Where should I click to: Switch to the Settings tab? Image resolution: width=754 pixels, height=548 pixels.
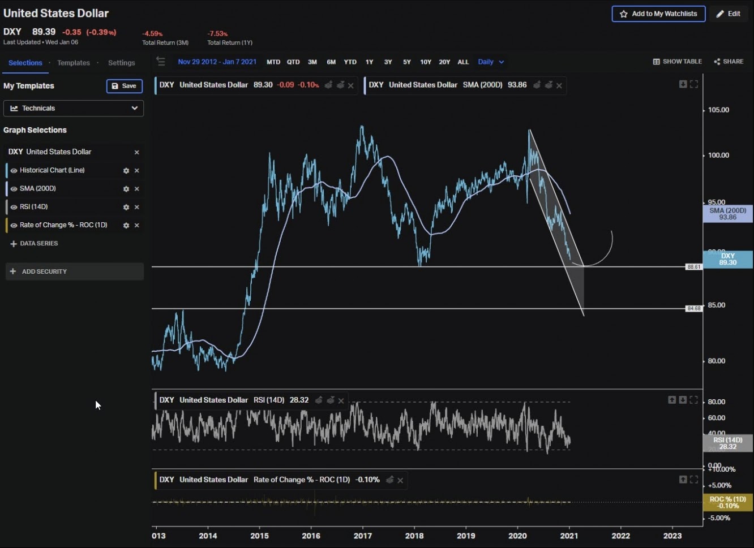click(122, 63)
